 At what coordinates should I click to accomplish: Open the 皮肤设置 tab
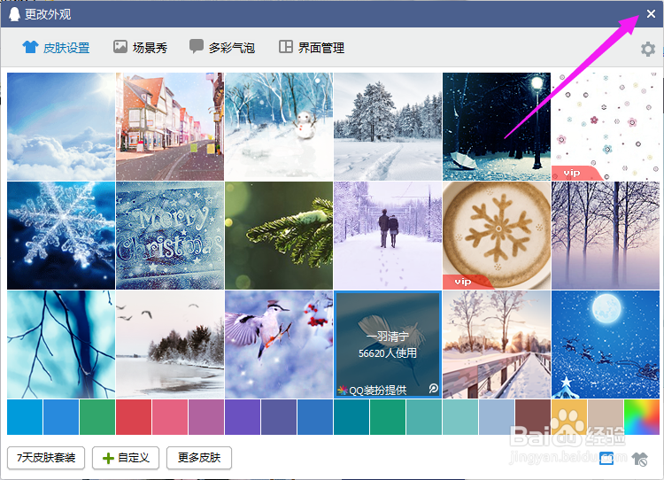click(x=56, y=48)
